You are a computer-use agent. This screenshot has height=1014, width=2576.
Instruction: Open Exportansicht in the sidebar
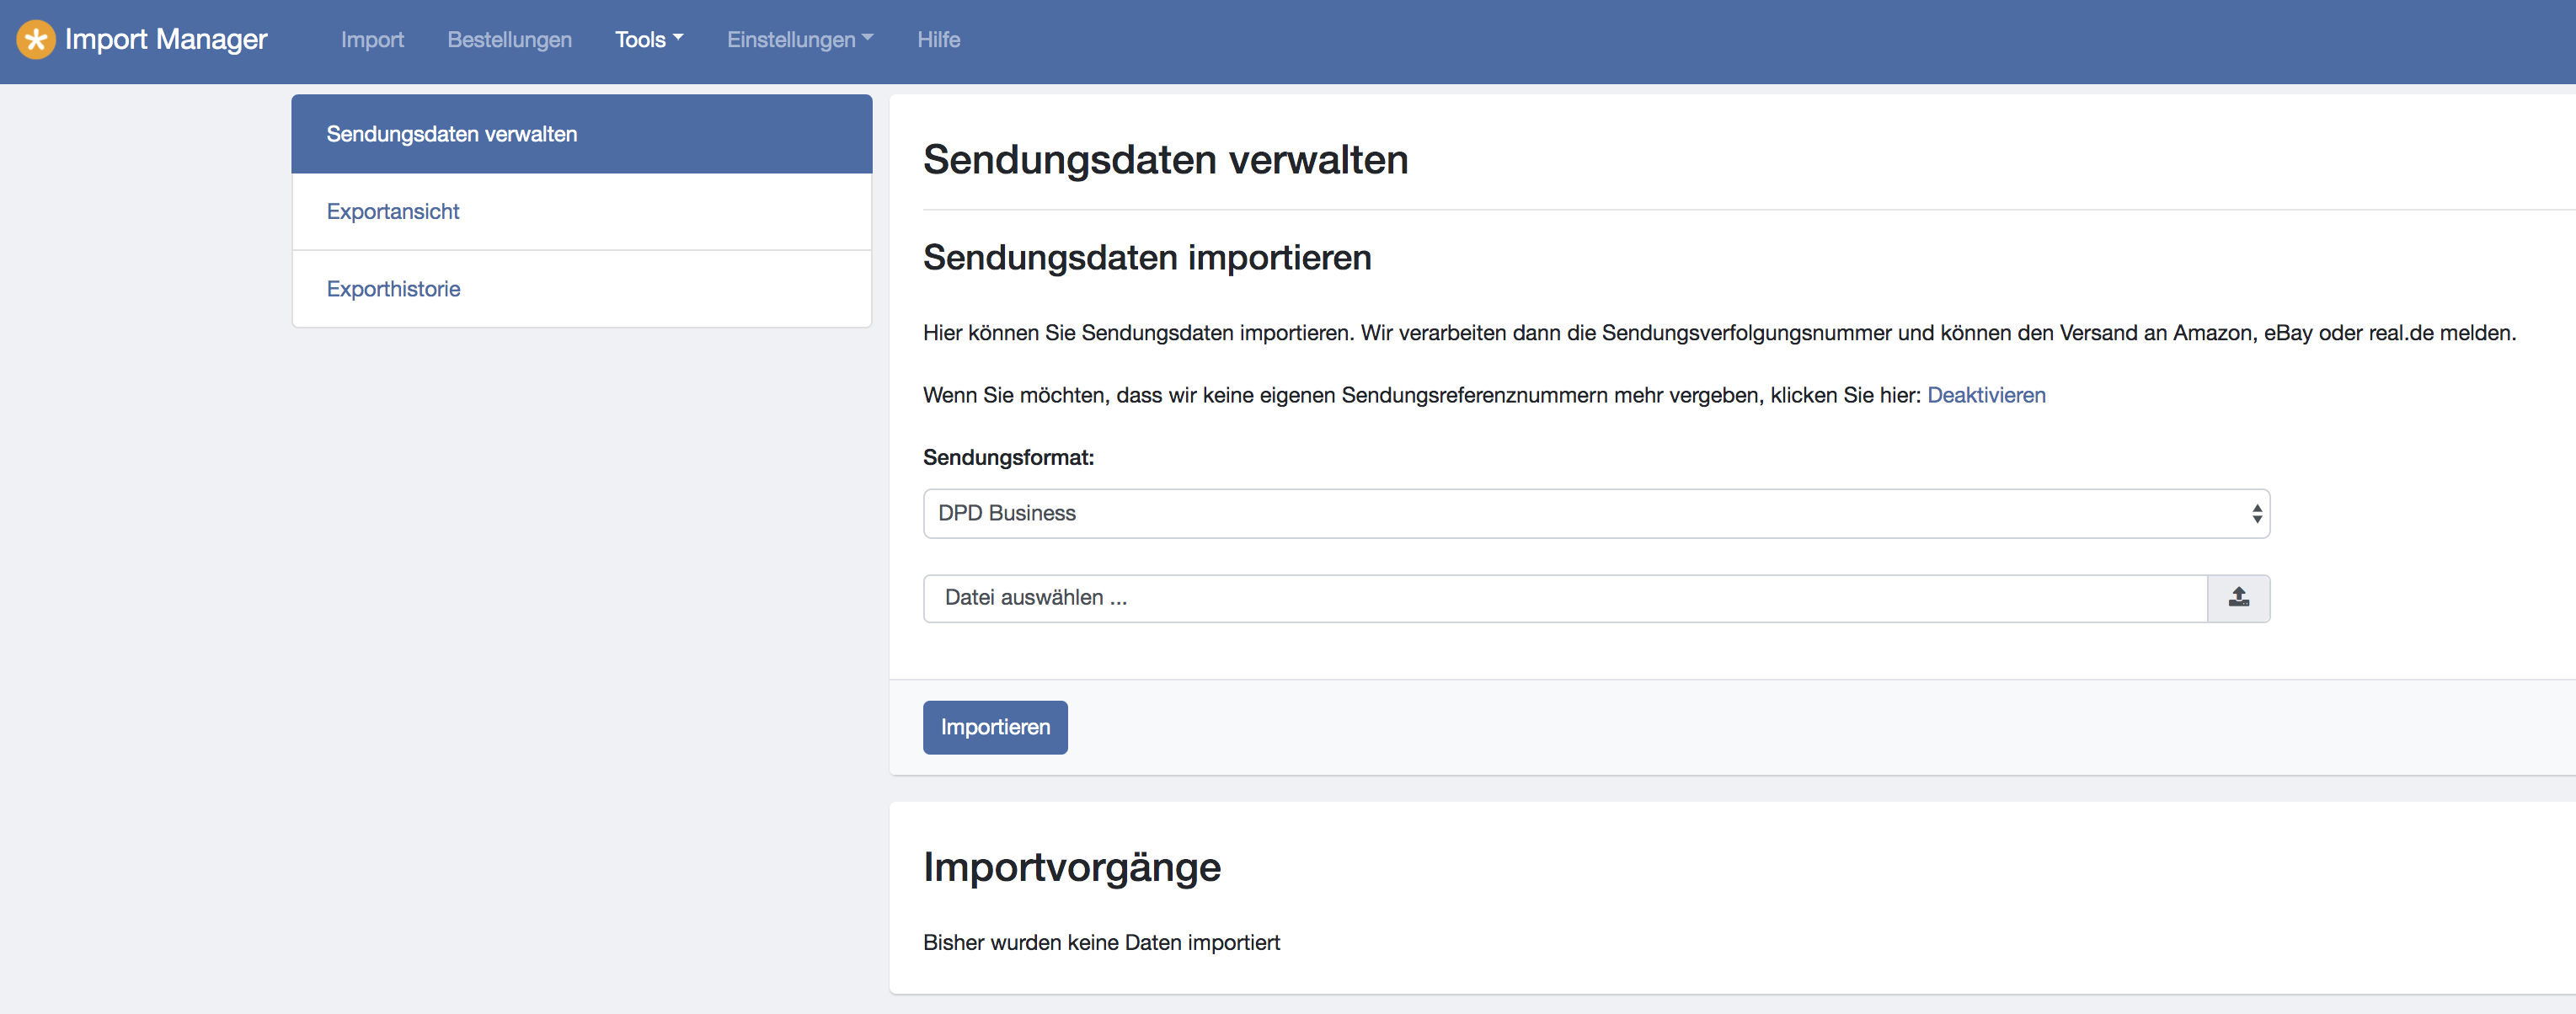tap(582, 212)
